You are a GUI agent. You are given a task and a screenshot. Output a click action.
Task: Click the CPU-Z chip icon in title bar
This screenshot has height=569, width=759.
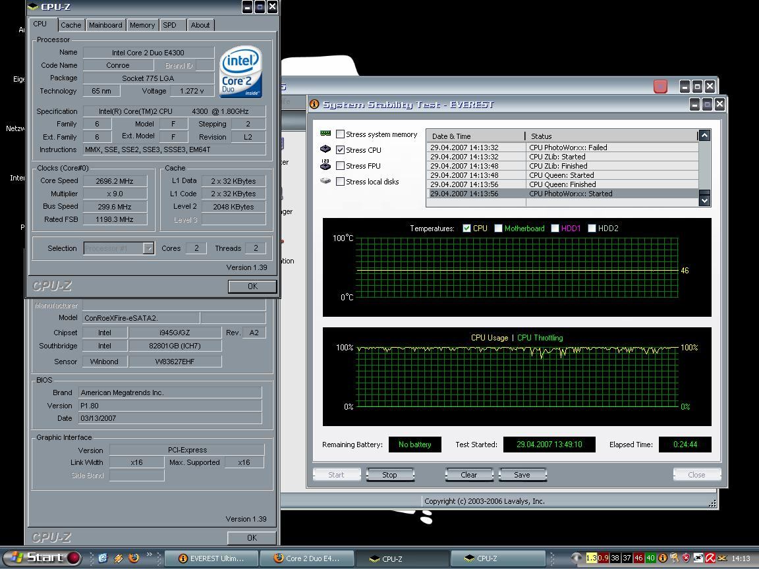click(32, 7)
